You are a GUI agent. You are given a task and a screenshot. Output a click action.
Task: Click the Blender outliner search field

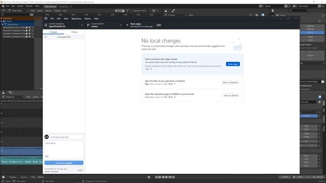[297, 10]
